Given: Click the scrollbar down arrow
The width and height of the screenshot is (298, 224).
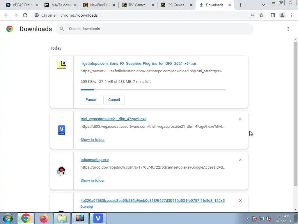Looking at the screenshot, I should (295, 210).
